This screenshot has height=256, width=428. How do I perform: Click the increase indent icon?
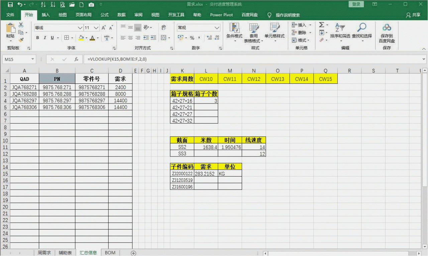click(x=153, y=38)
